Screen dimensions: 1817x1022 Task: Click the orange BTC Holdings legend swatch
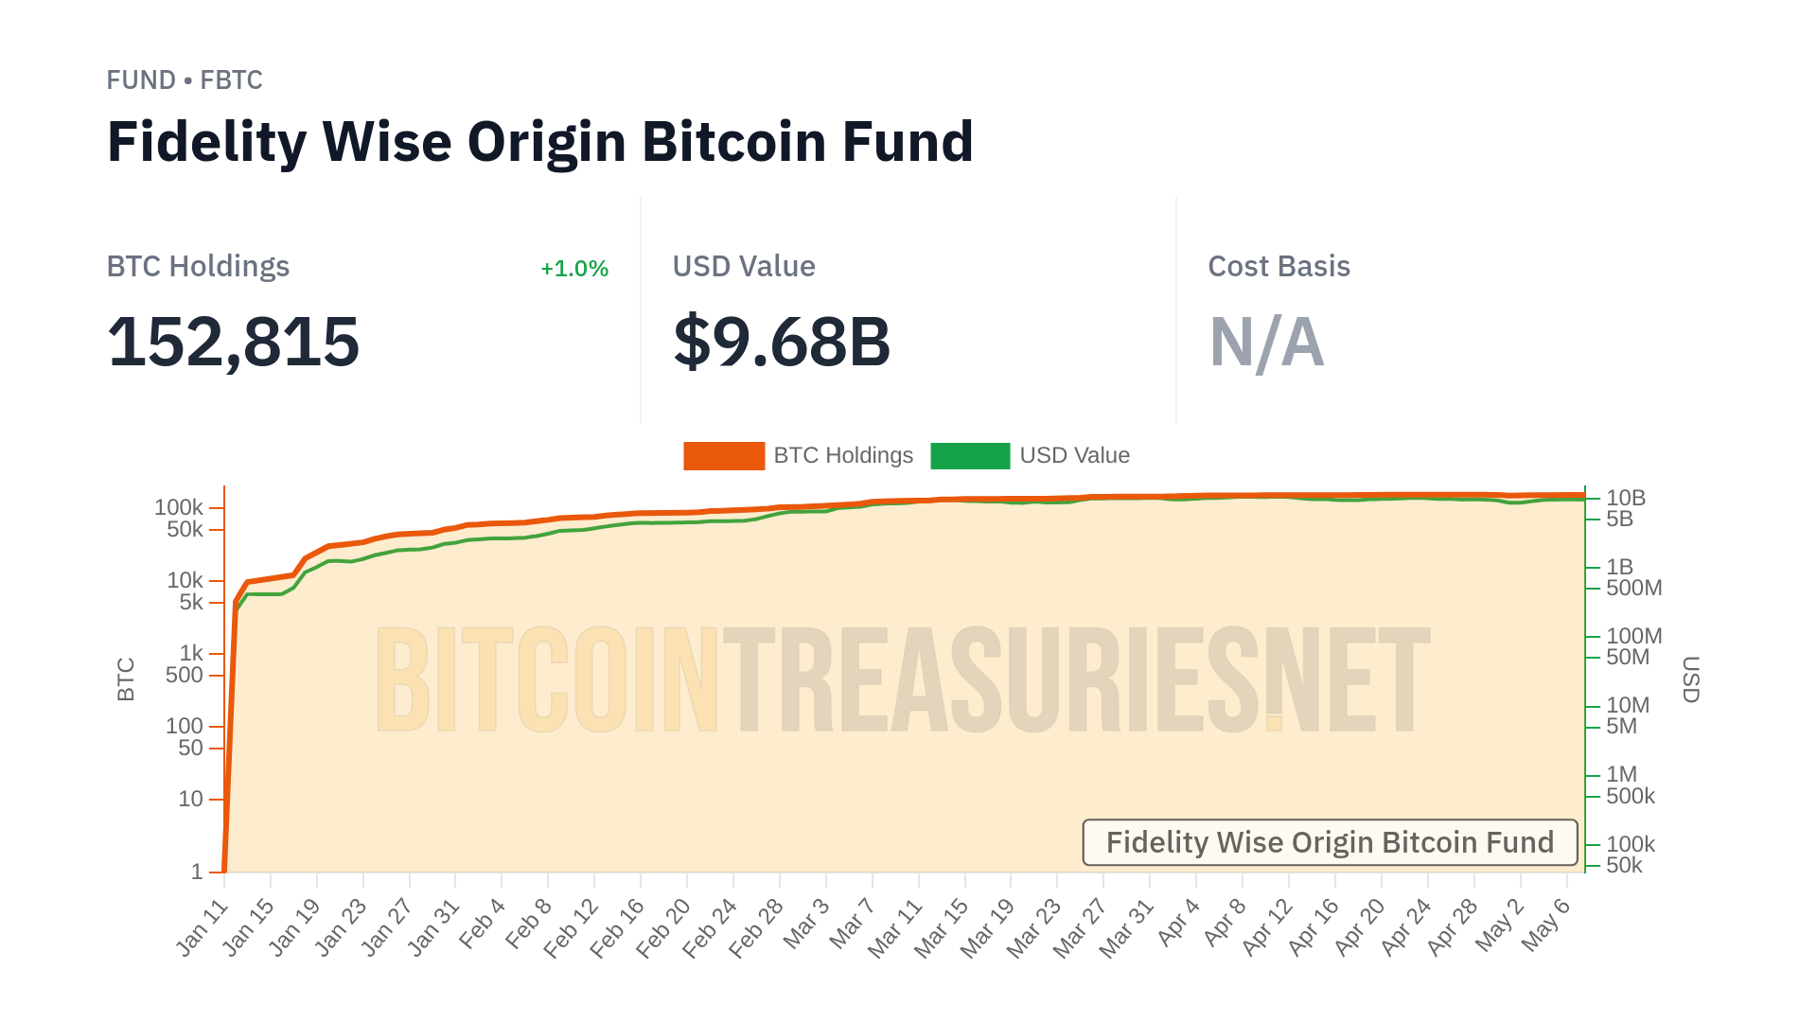[x=724, y=456]
